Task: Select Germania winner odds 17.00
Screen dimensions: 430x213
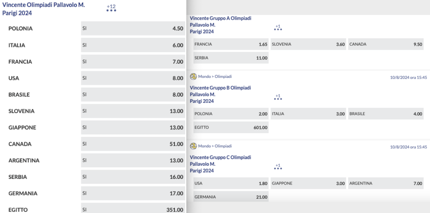Action: click(133, 193)
